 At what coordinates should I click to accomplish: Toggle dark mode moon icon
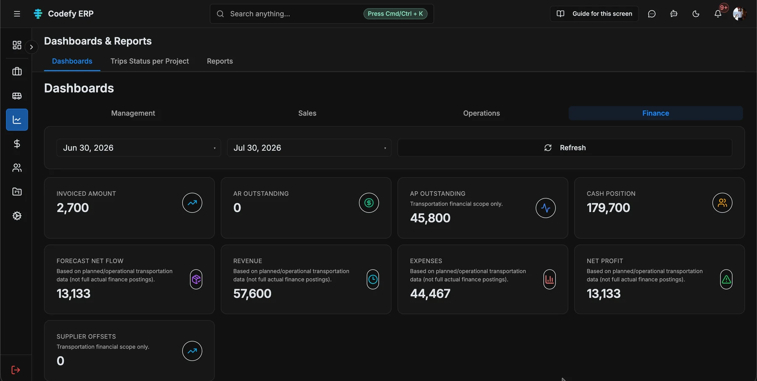pos(696,14)
